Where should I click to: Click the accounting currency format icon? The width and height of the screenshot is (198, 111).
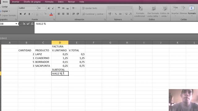click(x=110, y=14)
